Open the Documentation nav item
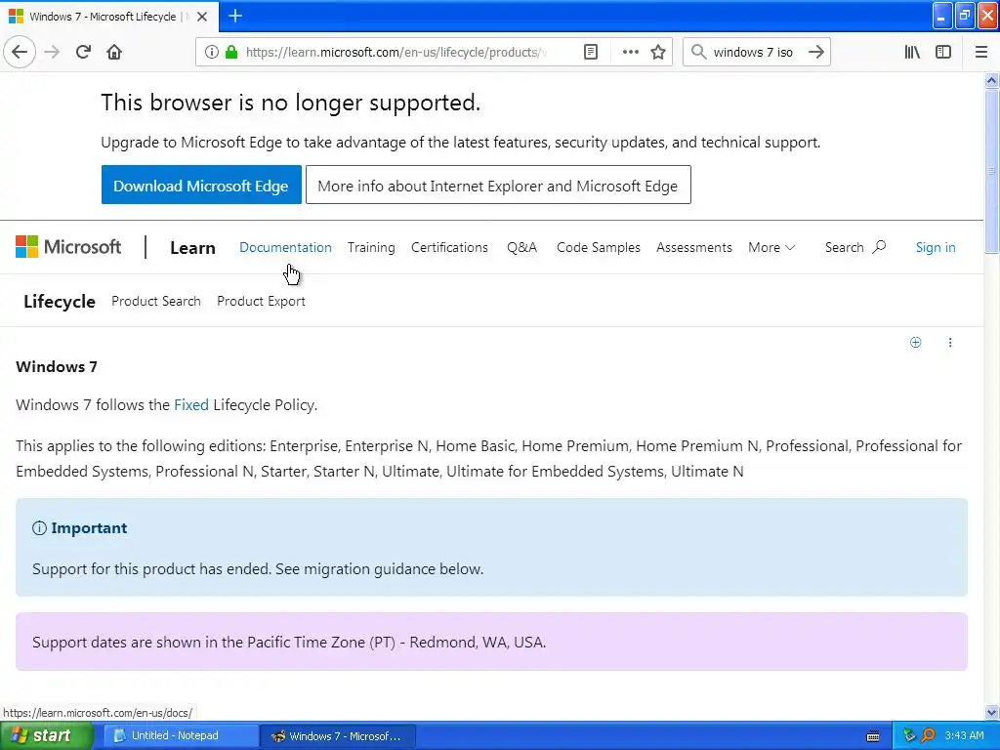This screenshot has height=750, width=1000. click(285, 247)
